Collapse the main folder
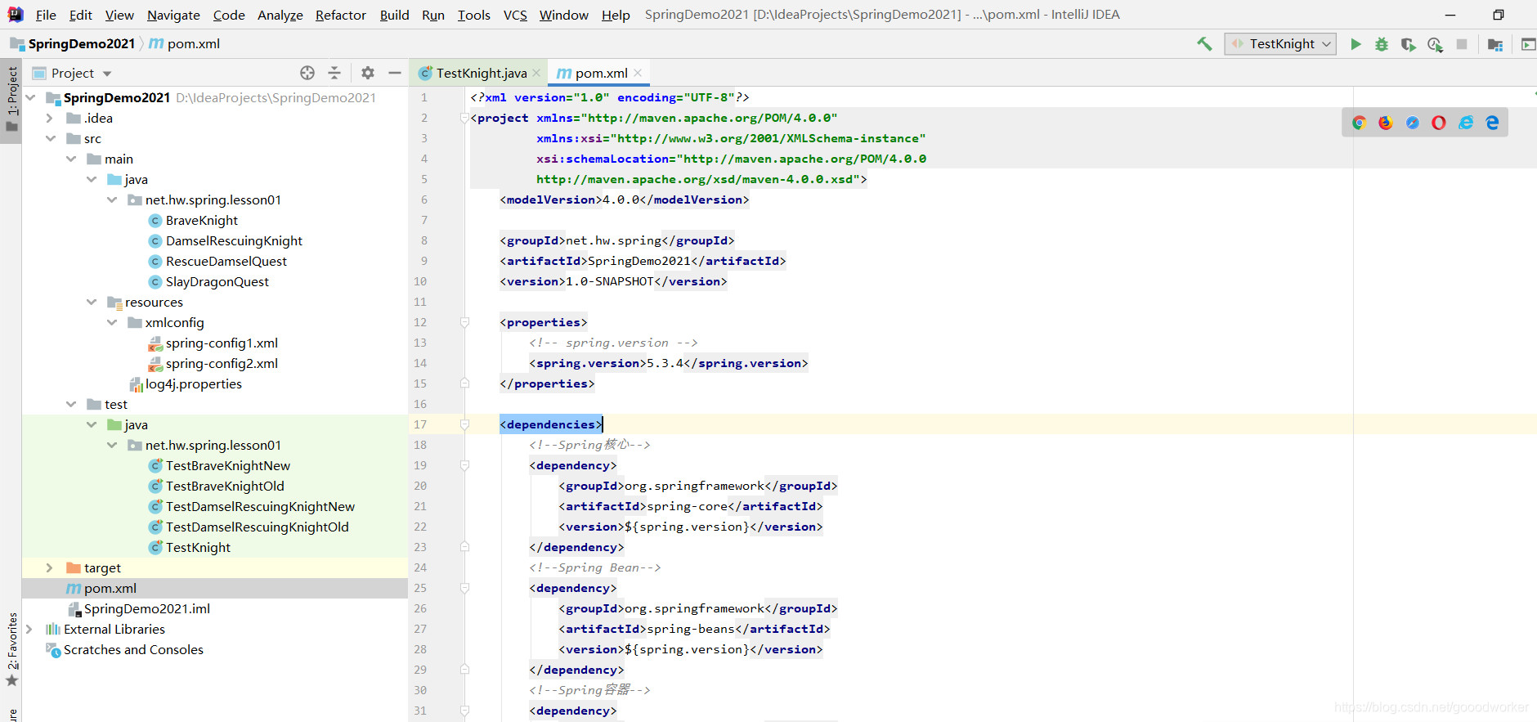Viewport: 1537px width, 722px height. tap(71, 159)
